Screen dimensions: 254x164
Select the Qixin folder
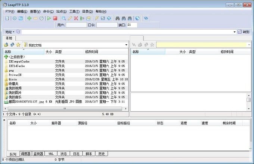66,79
